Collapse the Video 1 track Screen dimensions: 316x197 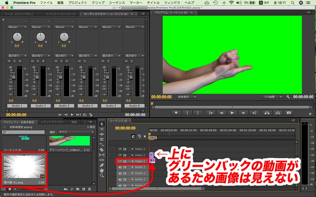pos(132,161)
